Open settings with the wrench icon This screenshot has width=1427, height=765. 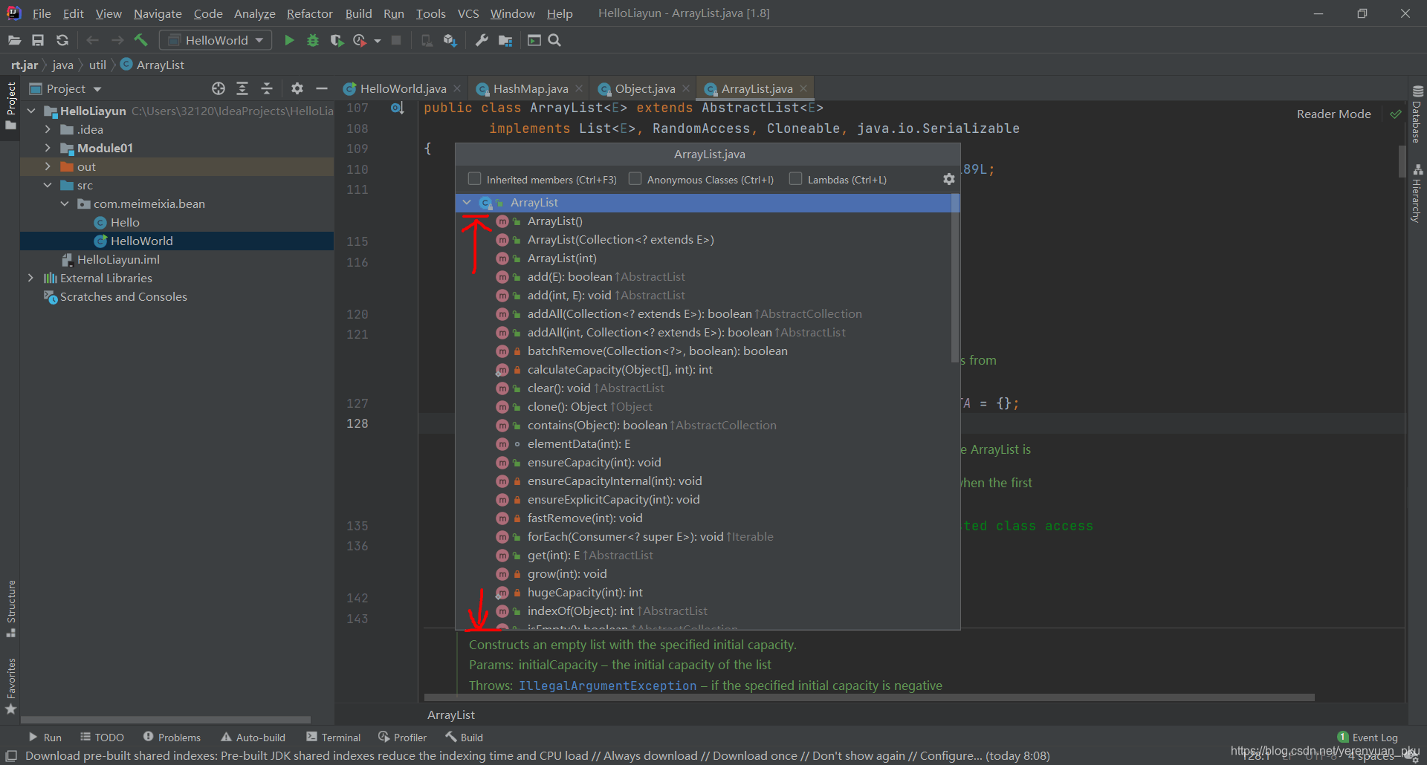click(x=482, y=40)
